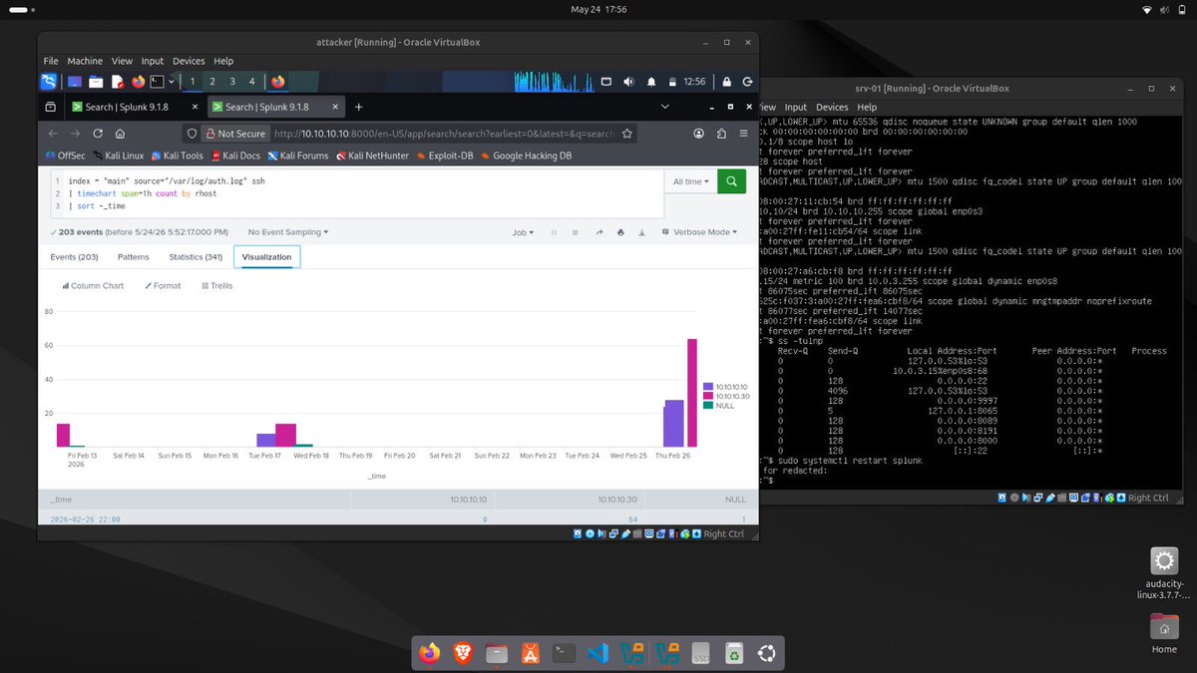The image size is (1197, 673).
Task: Open the Trash from the dock
Action: tap(733, 653)
